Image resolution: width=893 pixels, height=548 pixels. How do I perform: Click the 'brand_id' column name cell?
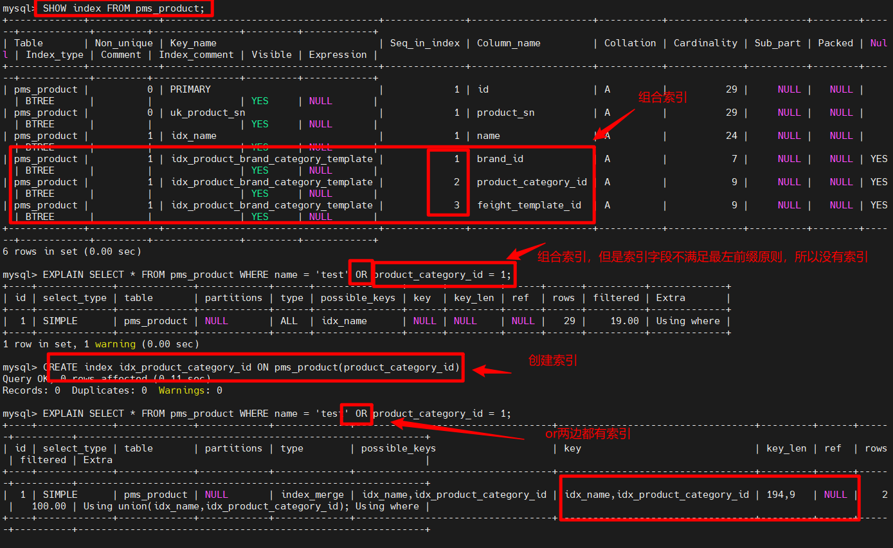(x=500, y=159)
